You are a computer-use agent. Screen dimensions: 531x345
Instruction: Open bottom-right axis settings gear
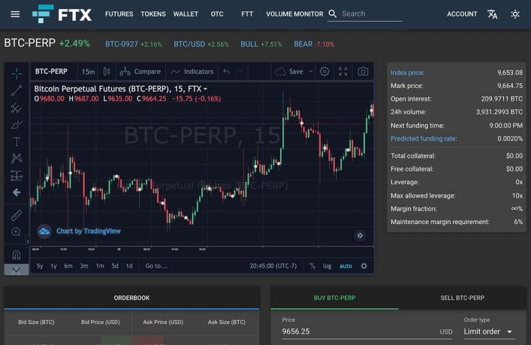pyautogui.click(x=364, y=266)
